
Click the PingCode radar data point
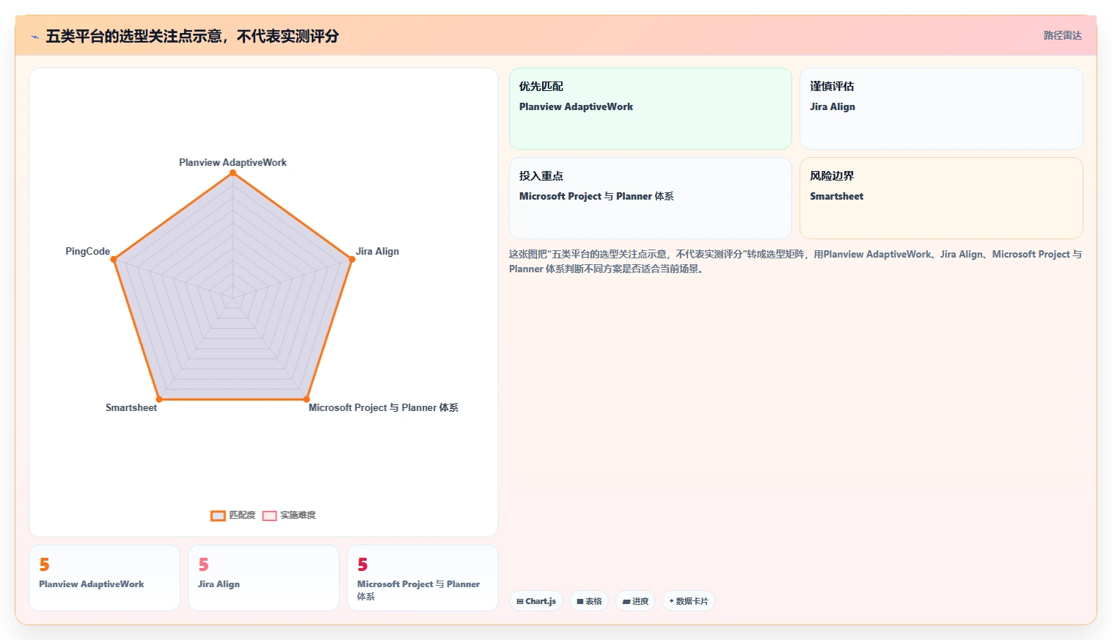pyautogui.click(x=113, y=259)
